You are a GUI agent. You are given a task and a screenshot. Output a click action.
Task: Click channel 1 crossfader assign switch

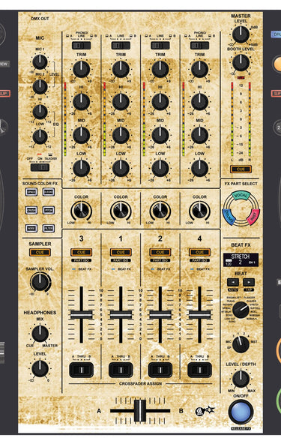(121, 370)
